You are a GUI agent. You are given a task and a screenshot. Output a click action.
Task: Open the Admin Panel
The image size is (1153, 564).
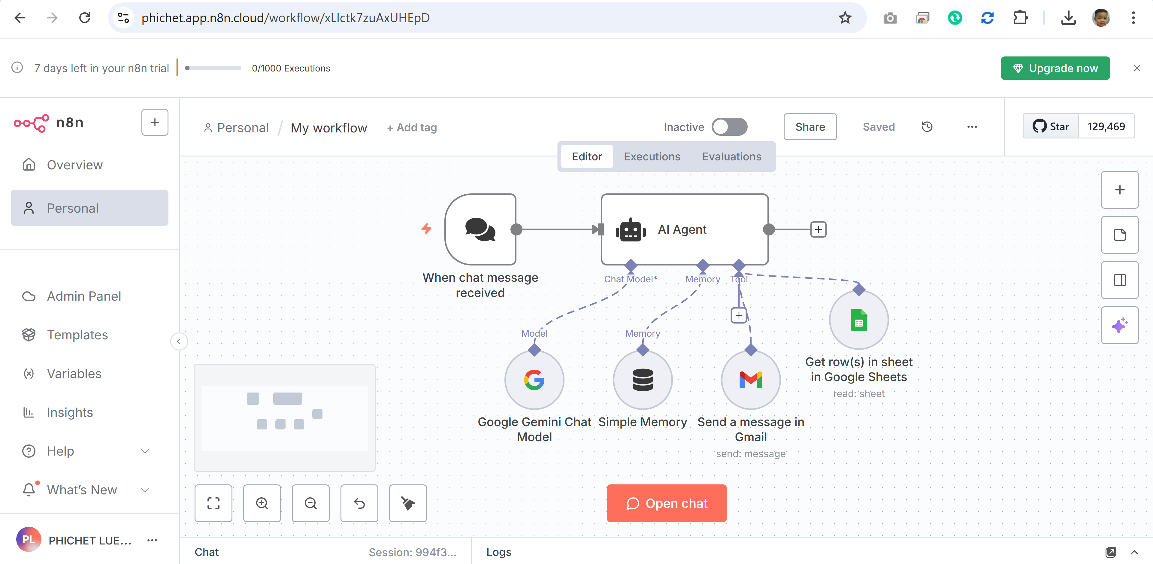tap(89, 296)
